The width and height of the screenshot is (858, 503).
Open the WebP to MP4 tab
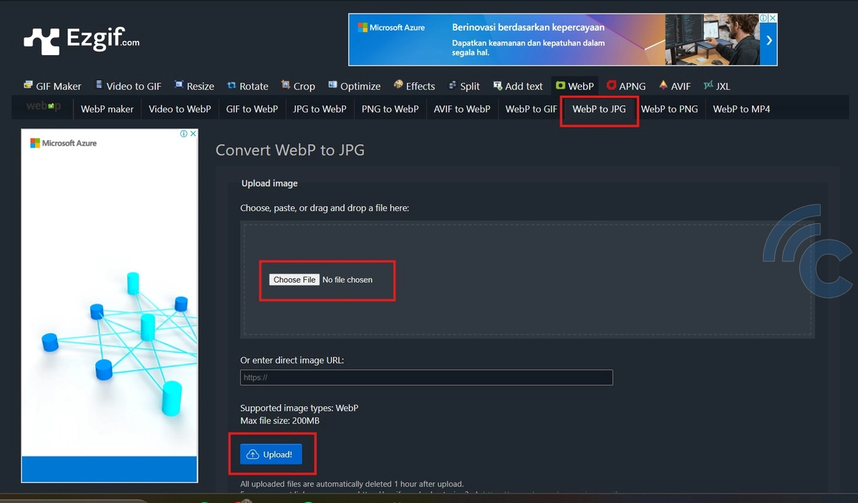point(741,109)
